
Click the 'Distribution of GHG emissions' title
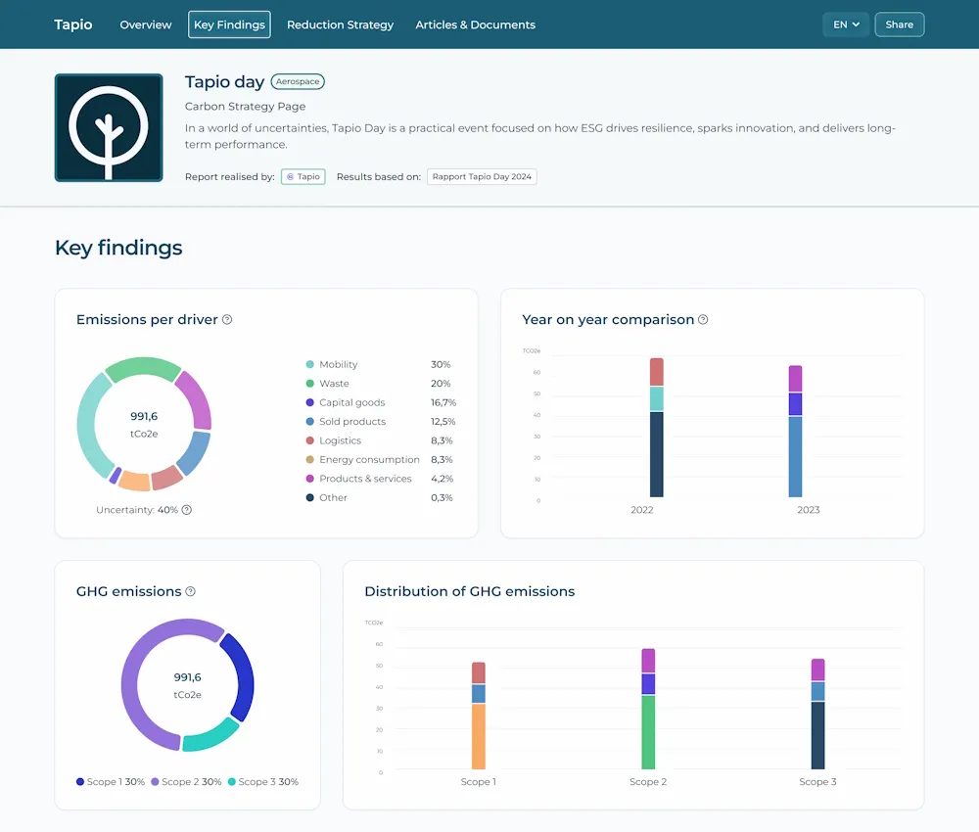point(470,591)
